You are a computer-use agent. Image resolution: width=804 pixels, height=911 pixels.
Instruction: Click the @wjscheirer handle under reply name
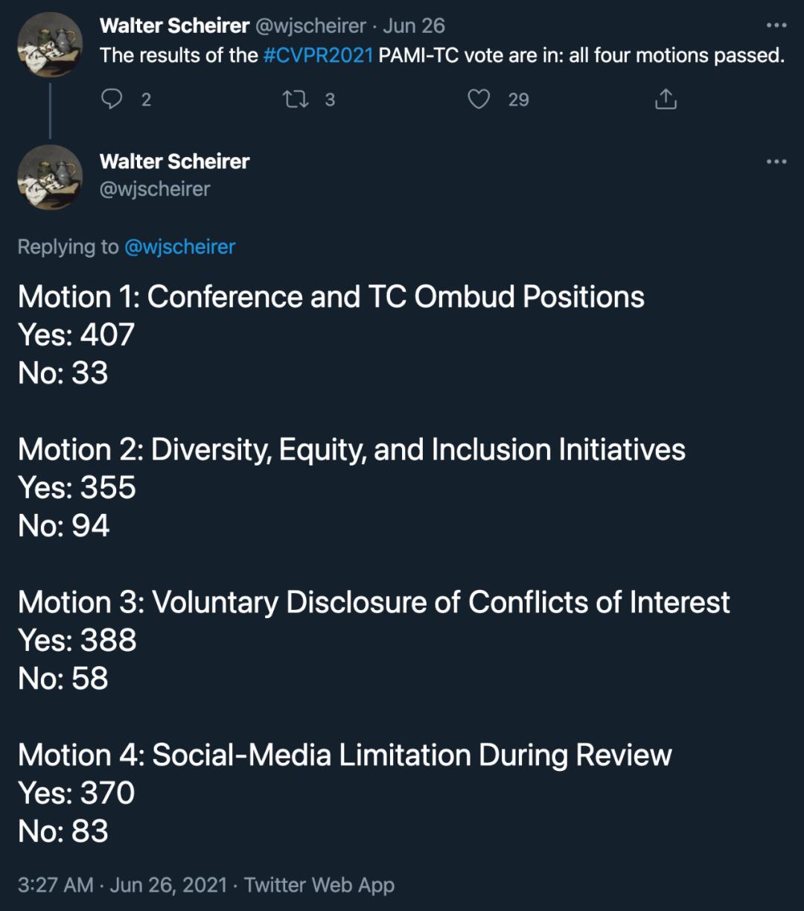pyautogui.click(x=155, y=189)
